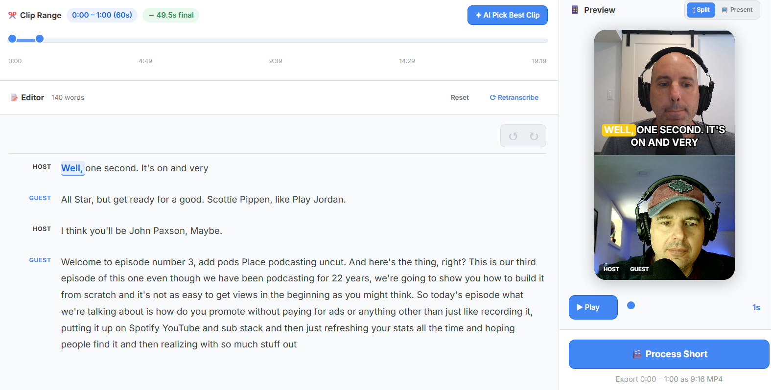Click the AI Pick Best Clip button
This screenshot has width=771, height=390.
(507, 15)
